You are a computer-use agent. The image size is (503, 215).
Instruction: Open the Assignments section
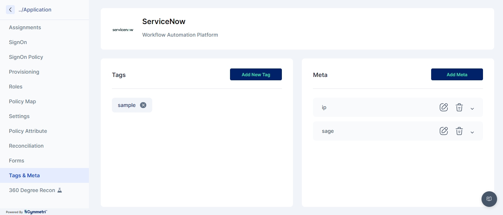[25, 27]
